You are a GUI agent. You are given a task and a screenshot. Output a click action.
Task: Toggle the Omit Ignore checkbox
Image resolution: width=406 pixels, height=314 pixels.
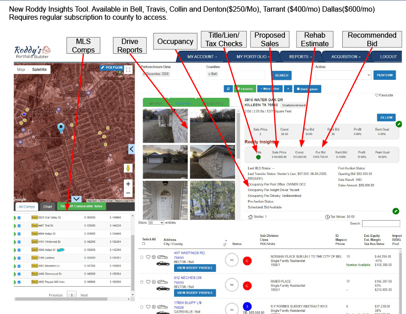pyautogui.click(x=298, y=89)
